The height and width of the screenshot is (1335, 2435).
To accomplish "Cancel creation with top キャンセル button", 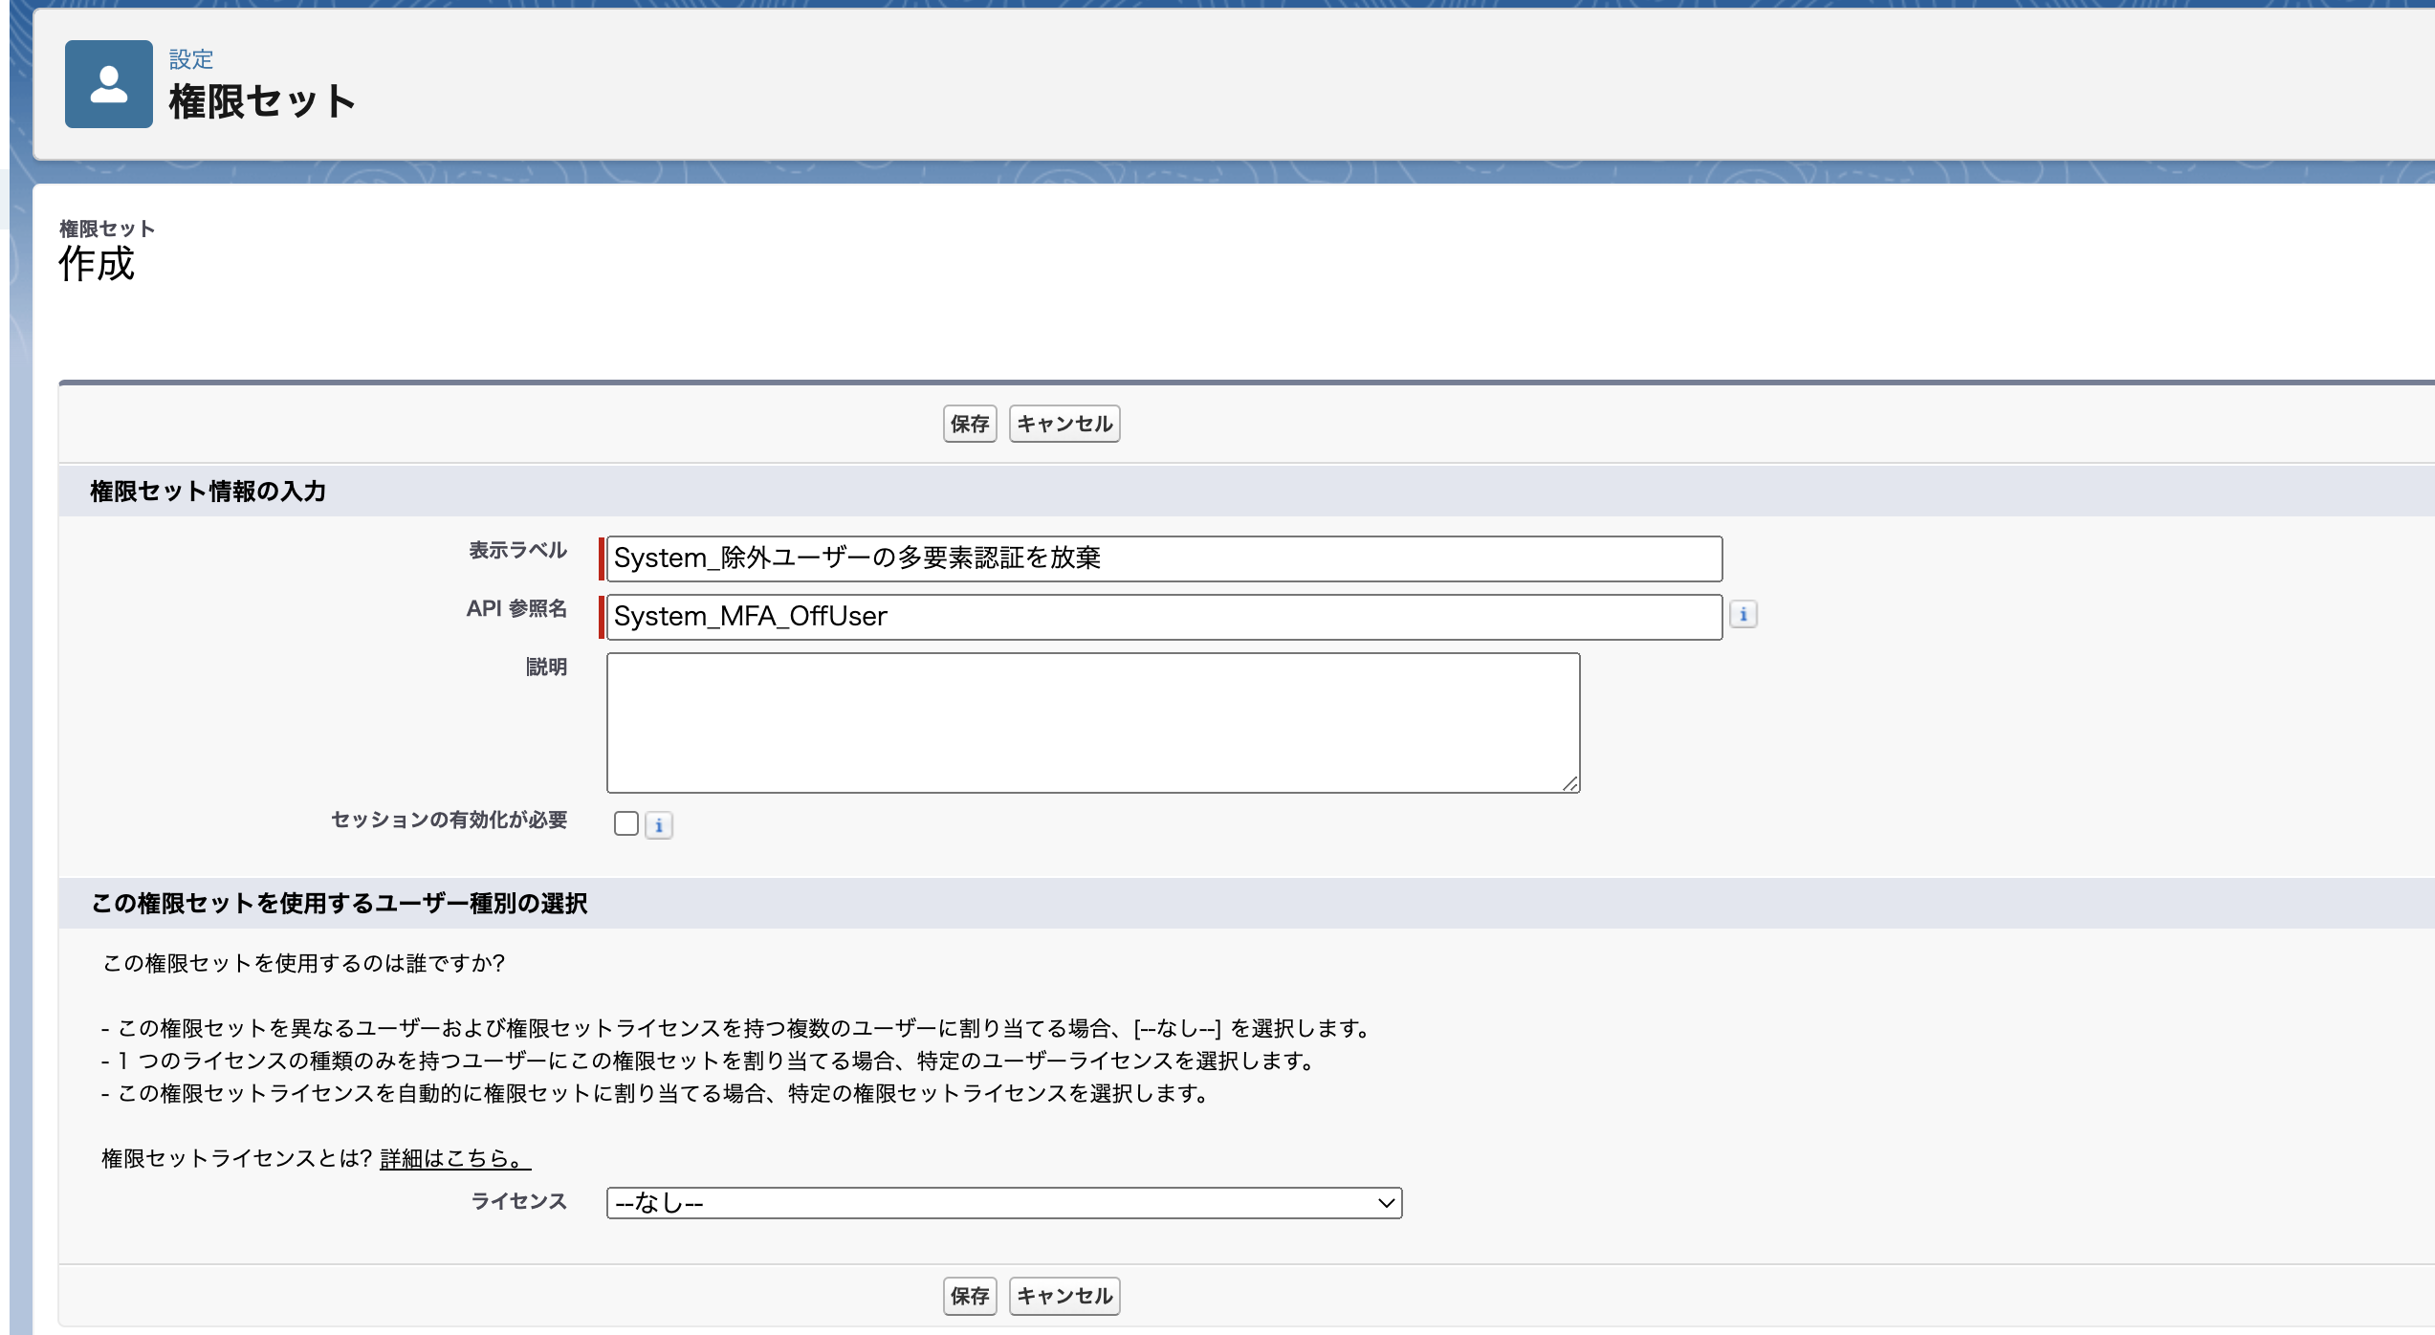I will [1064, 424].
